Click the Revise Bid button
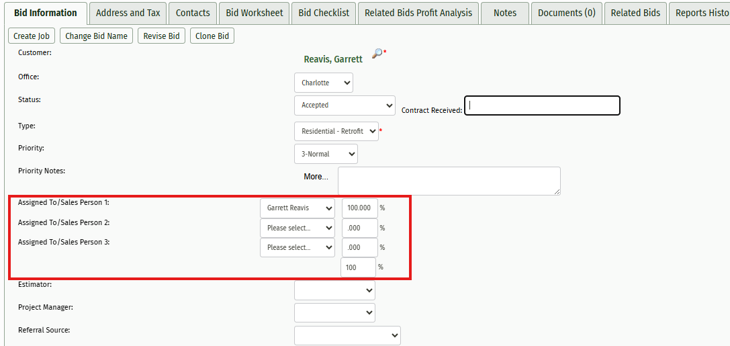 click(162, 36)
